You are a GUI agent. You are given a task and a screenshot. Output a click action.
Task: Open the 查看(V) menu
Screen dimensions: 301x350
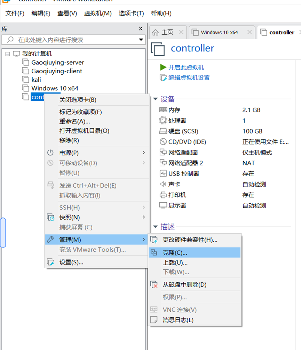[67, 14]
